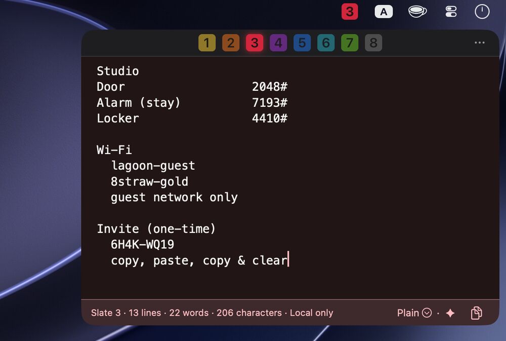Image resolution: width=506 pixels, height=341 pixels.
Task: Click the Wi-Fi heading line
Action: [114, 150]
